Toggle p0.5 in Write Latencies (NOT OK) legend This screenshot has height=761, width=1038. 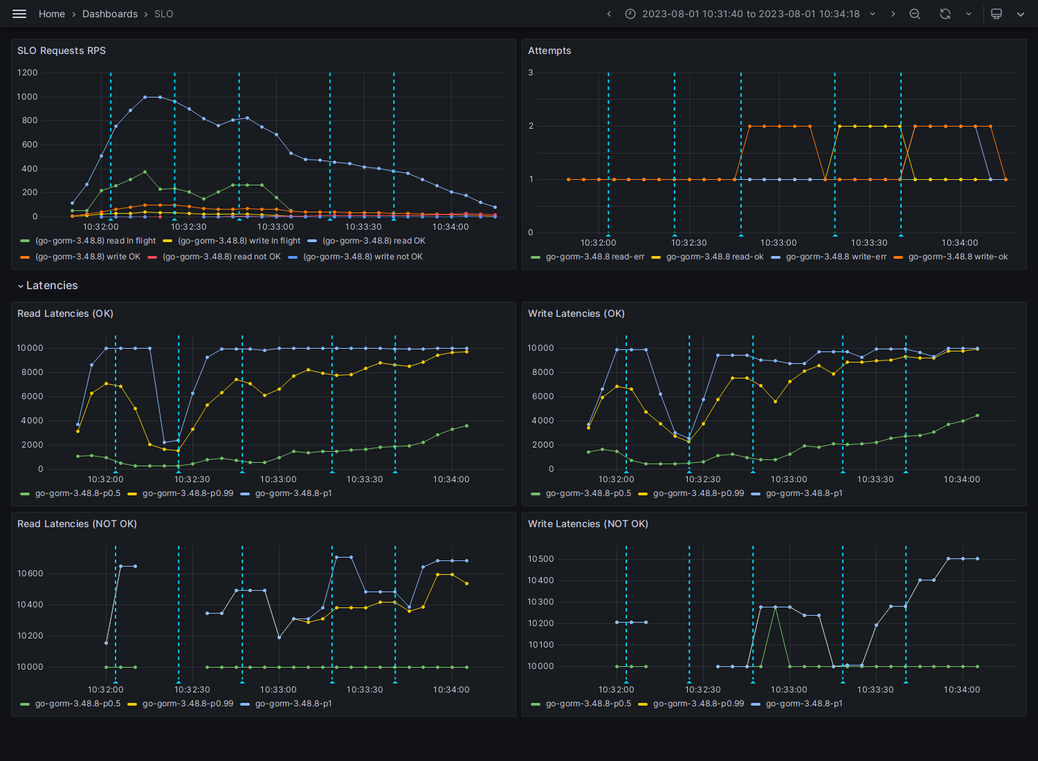coord(588,704)
